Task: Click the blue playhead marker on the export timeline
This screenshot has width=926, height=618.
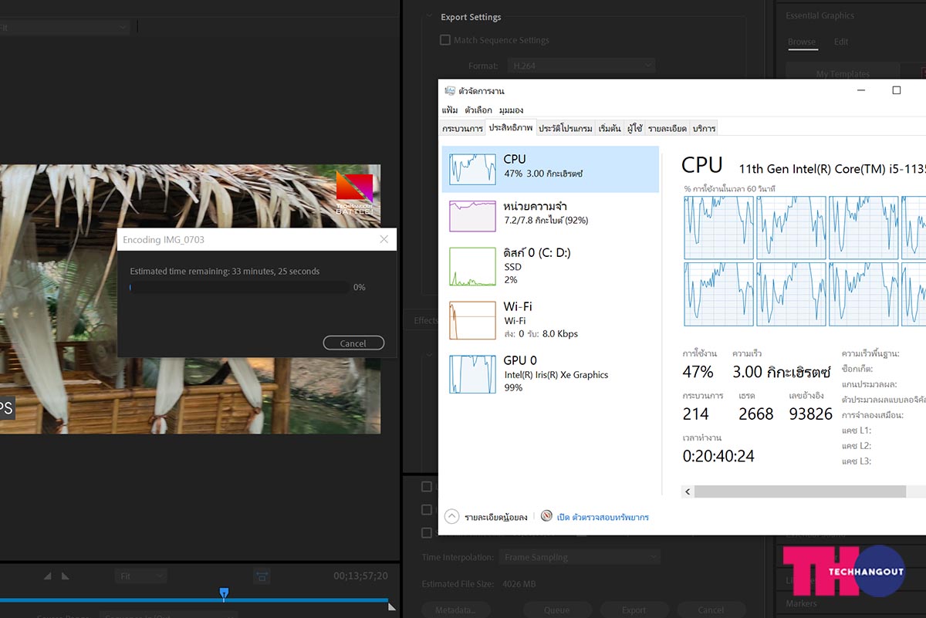Action: (224, 593)
